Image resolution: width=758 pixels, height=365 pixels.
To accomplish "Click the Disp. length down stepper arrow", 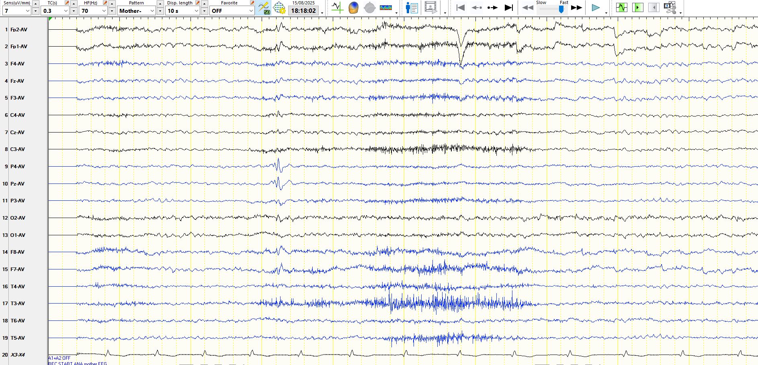I will coord(205,11).
